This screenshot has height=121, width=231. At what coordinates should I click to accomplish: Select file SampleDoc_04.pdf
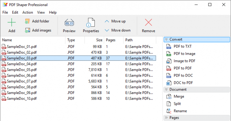coord(22,64)
